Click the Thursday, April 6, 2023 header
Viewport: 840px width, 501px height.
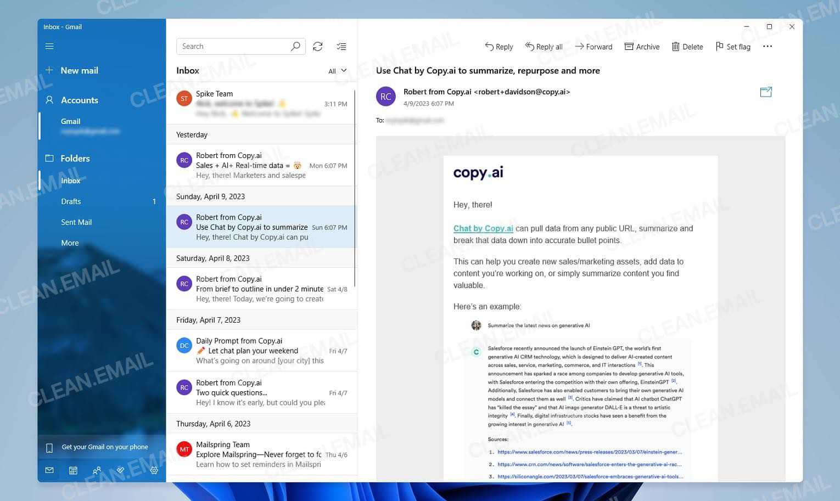pyautogui.click(x=261, y=424)
